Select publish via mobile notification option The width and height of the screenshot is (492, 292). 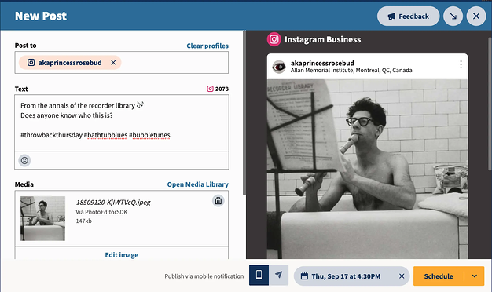tap(259, 275)
